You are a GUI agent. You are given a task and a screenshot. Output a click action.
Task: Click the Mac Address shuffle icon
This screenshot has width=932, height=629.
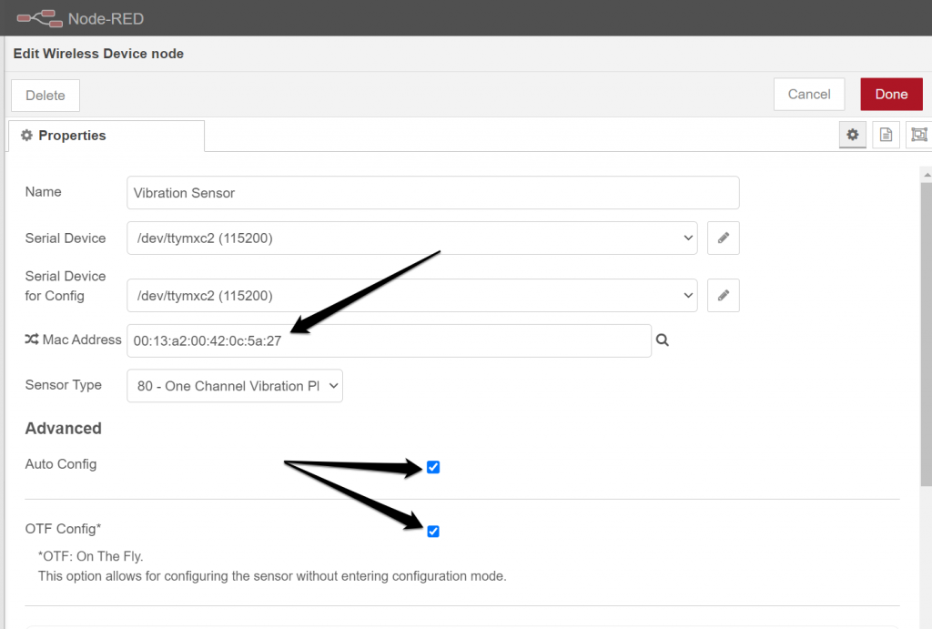32,339
